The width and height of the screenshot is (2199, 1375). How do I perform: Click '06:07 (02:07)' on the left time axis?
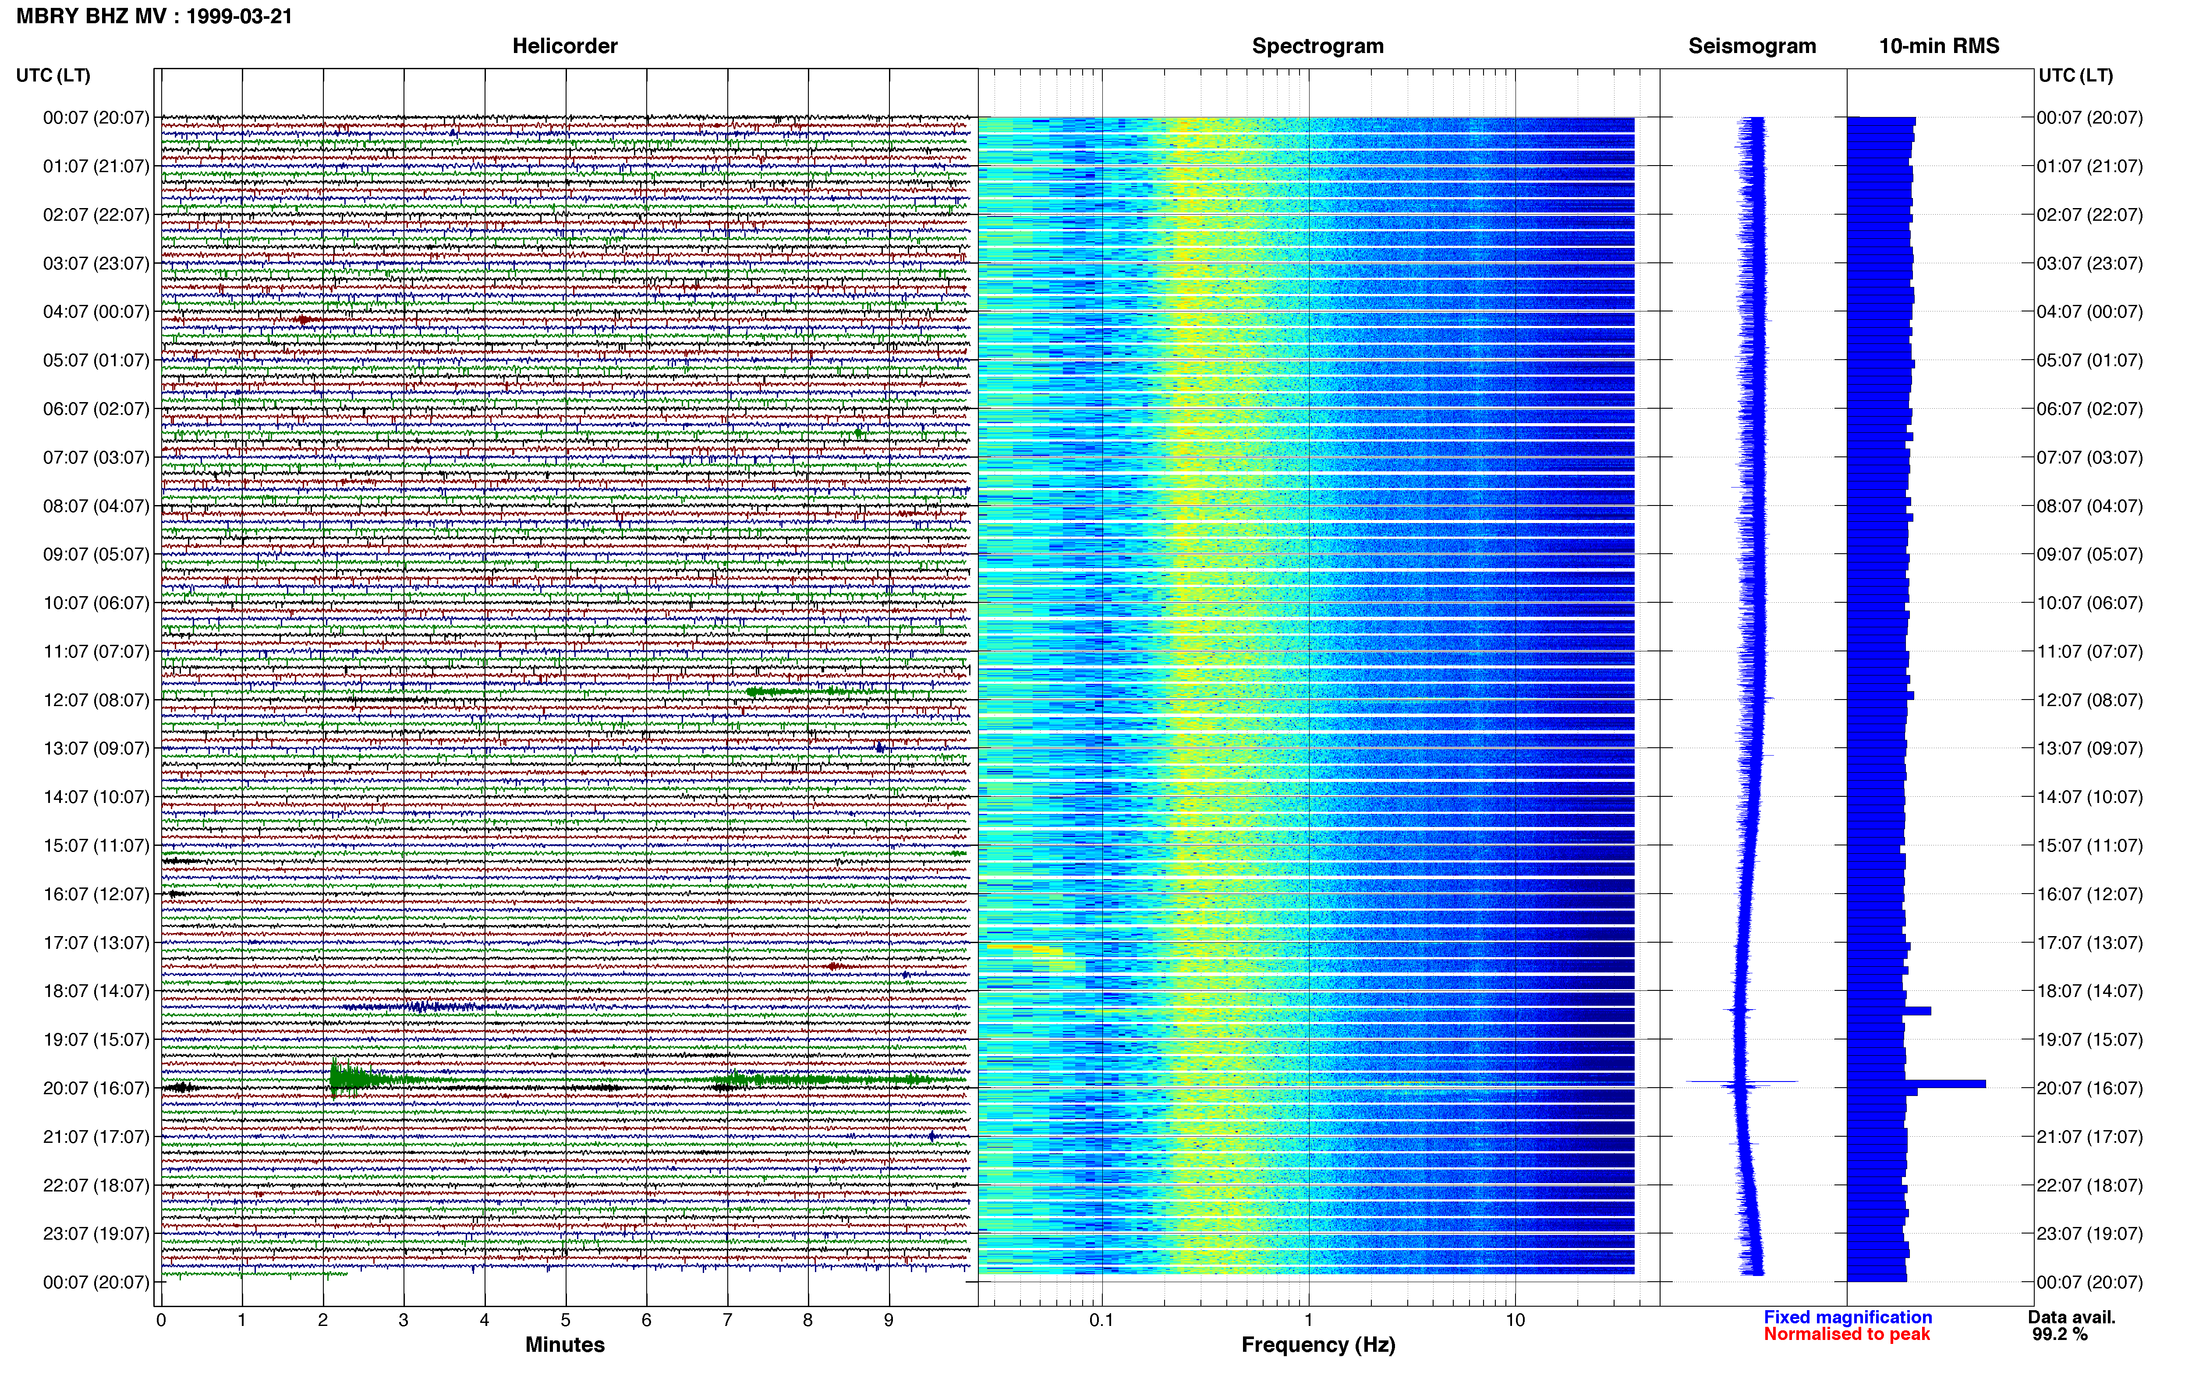point(96,409)
